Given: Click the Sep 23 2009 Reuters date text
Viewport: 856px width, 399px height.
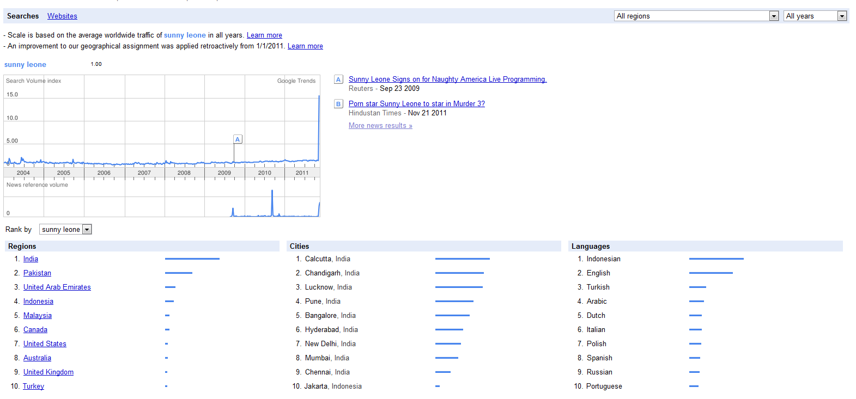Looking at the screenshot, I should point(399,88).
